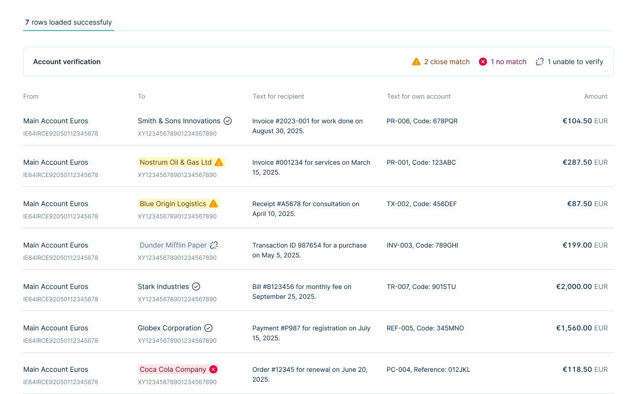Click the 'Text for own account' column header

click(x=419, y=96)
